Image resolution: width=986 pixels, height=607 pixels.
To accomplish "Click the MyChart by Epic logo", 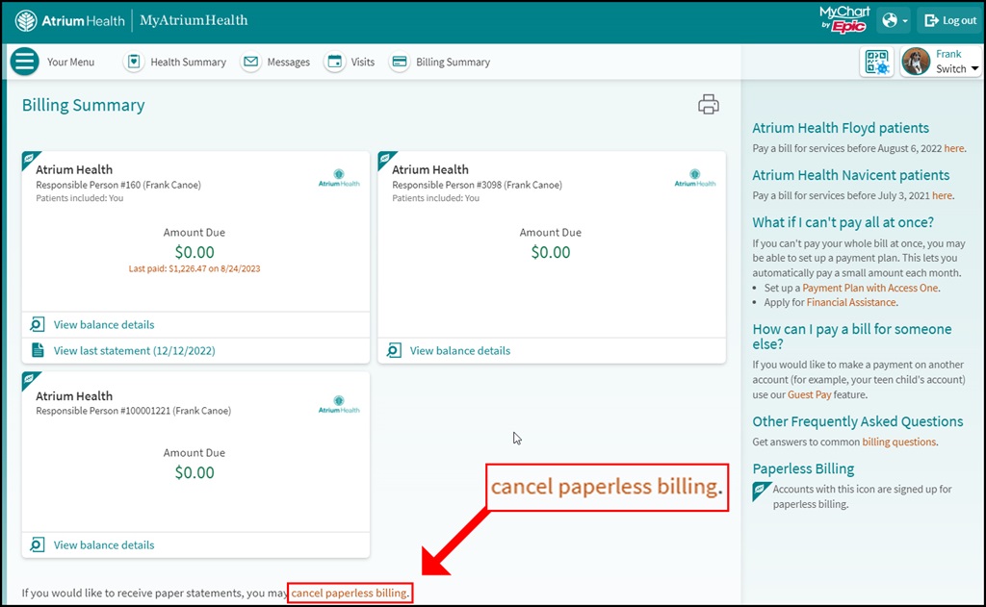I will point(844,20).
